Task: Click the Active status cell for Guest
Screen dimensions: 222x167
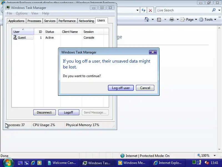Action: pos(50,38)
